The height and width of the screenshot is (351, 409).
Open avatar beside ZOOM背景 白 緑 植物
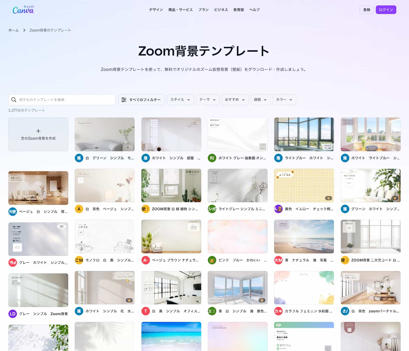click(x=146, y=209)
